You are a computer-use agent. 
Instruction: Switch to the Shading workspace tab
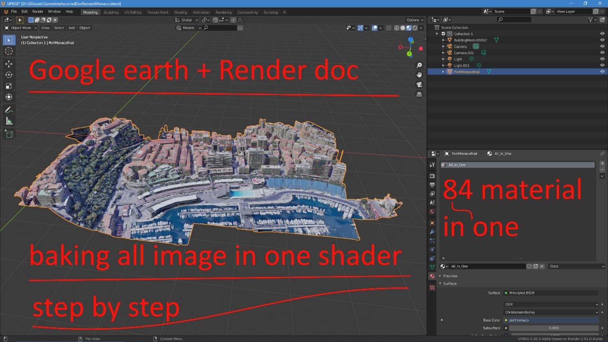click(180, 12)
